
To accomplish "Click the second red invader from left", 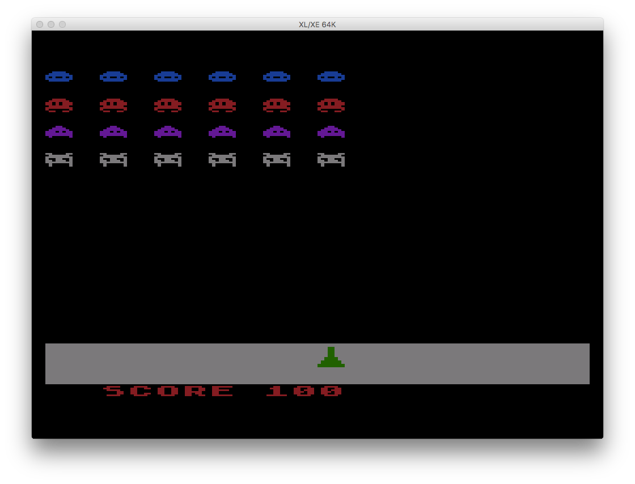I will click(113, 105).
